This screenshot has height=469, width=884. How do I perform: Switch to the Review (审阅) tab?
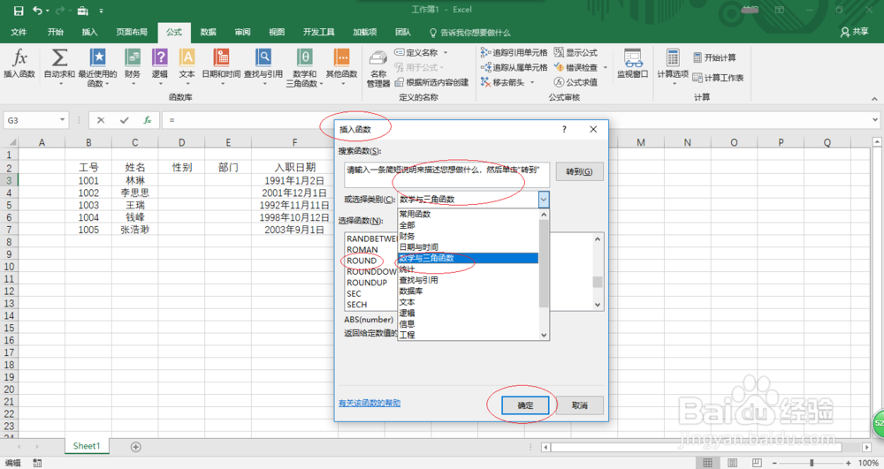tap(242, 32)
